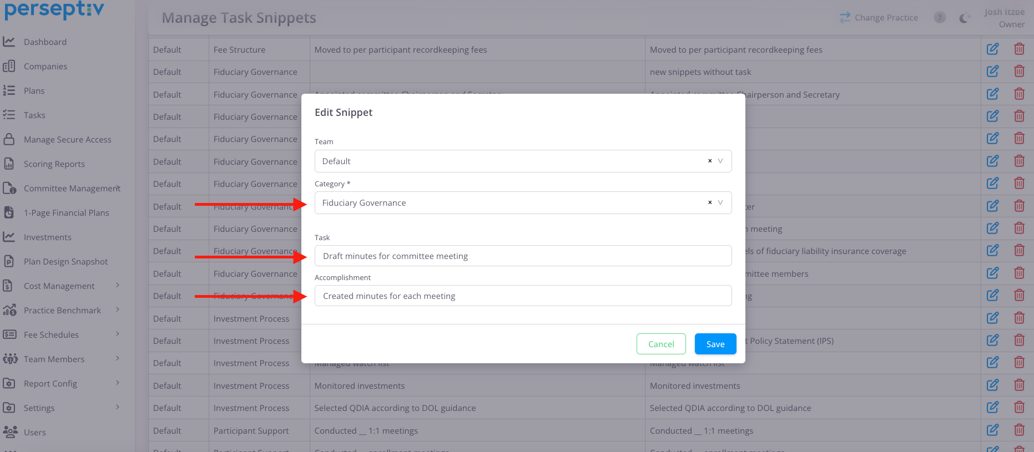Image resolution: width=1034 pixels, height=452 pixels.
Task: Edit the Selected QDIA snippet row
Action: click(x=992, y=408)
